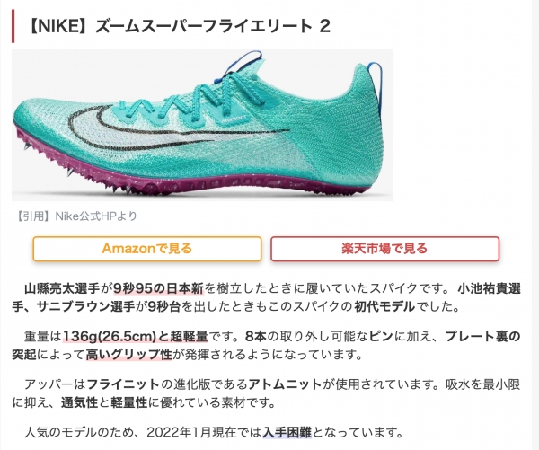Viewport: 539px width, 450px height.
Task: Click the highlighted text '9秒95の日本新'
Action: [x=158, y=288]
